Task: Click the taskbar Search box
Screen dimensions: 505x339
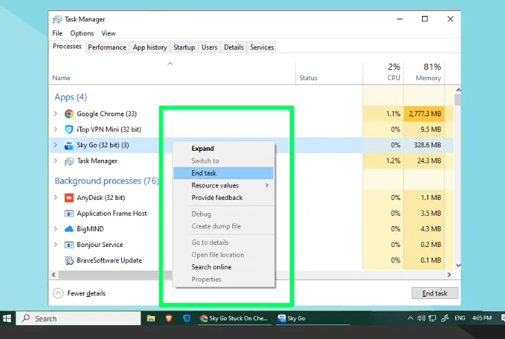Action: [x=78, y=319]
